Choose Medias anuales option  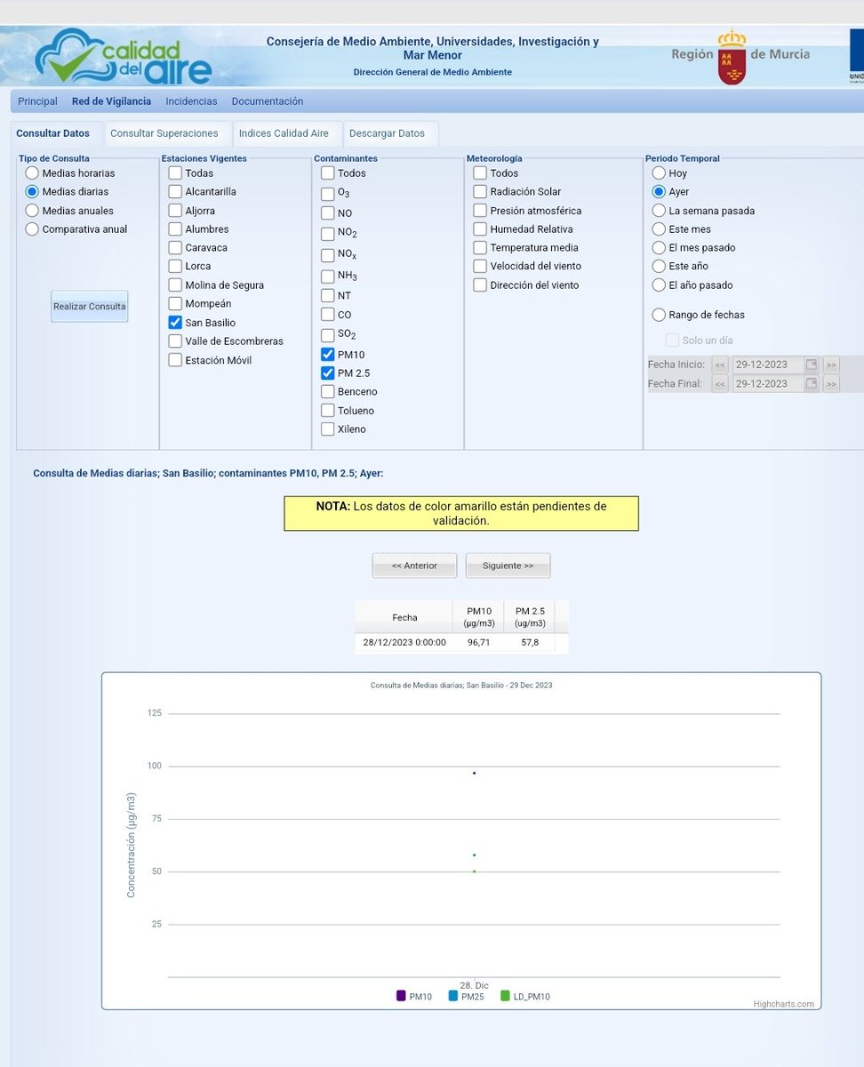point(33,211)
